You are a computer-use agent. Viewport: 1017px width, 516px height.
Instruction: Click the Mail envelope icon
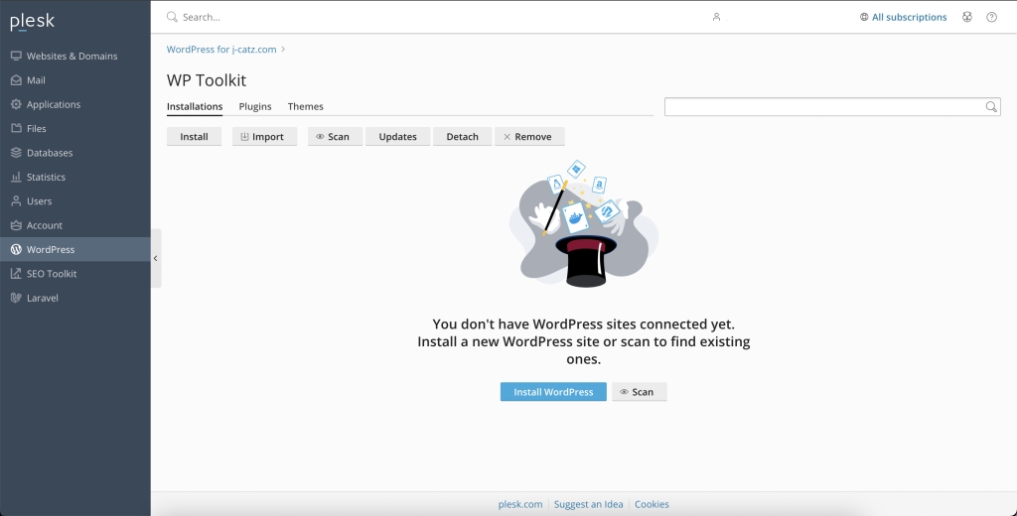click(x=16, y=79)
